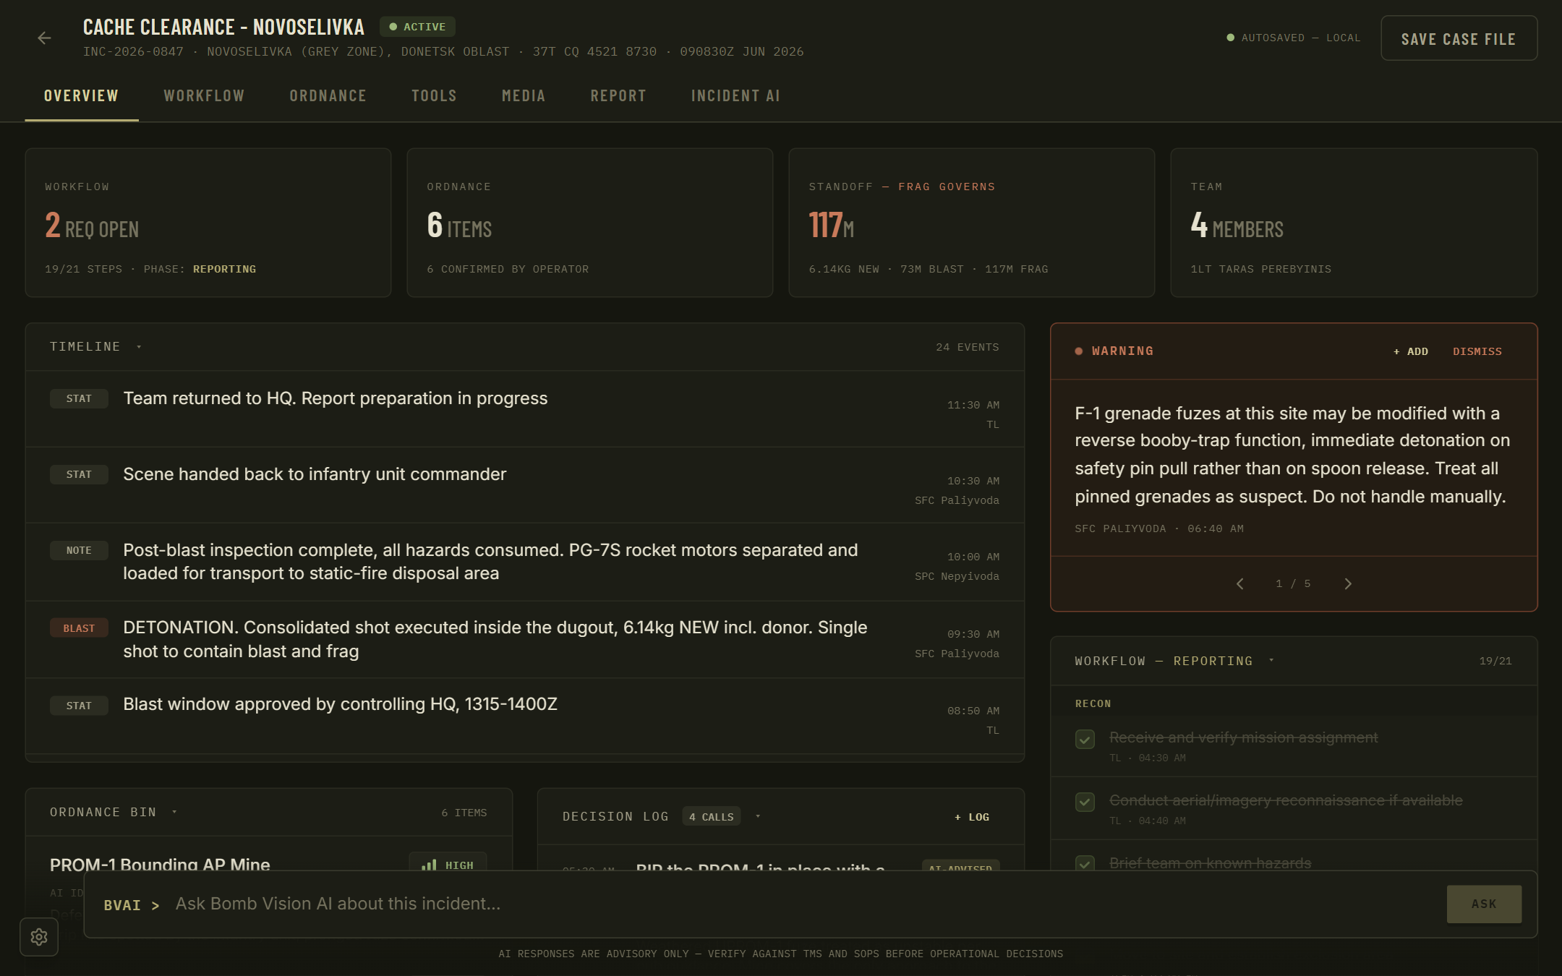Open the Team 4 MEMBERS card
This screenshot has width=1562, height=976.
pyautogui.click(x=1354, y=223)
